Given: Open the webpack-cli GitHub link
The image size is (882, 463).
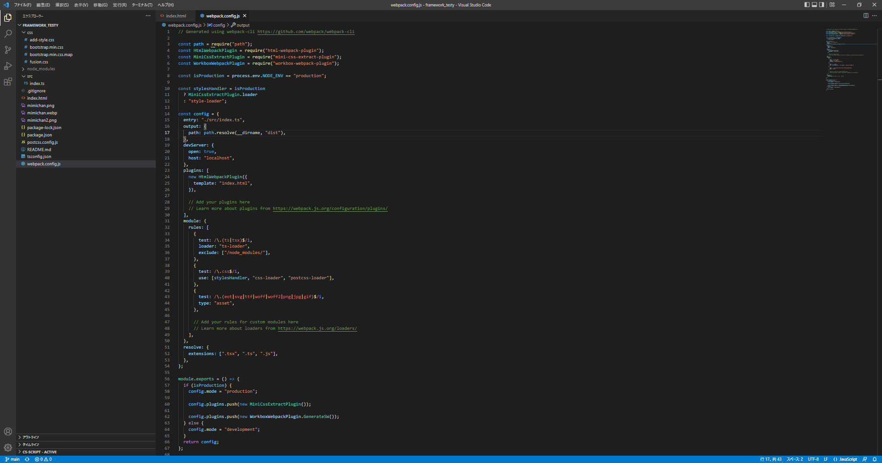Looking at the screenshot, I should coord(305,32).
